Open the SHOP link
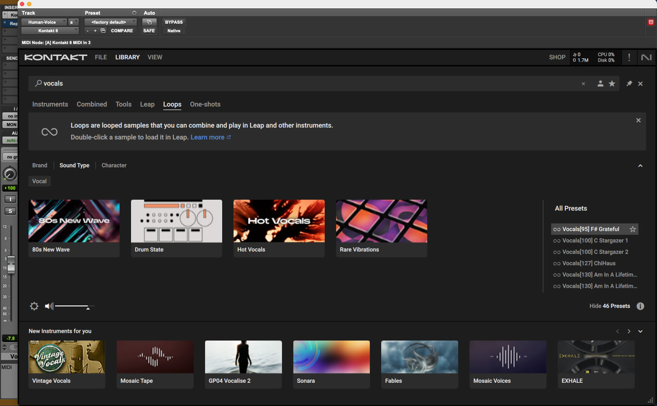 coord(557,57)
